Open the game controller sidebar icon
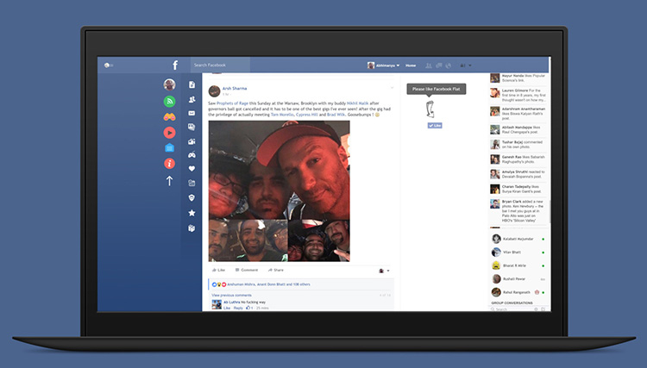This screenshot has width=647, height=368. coord(192,155)
